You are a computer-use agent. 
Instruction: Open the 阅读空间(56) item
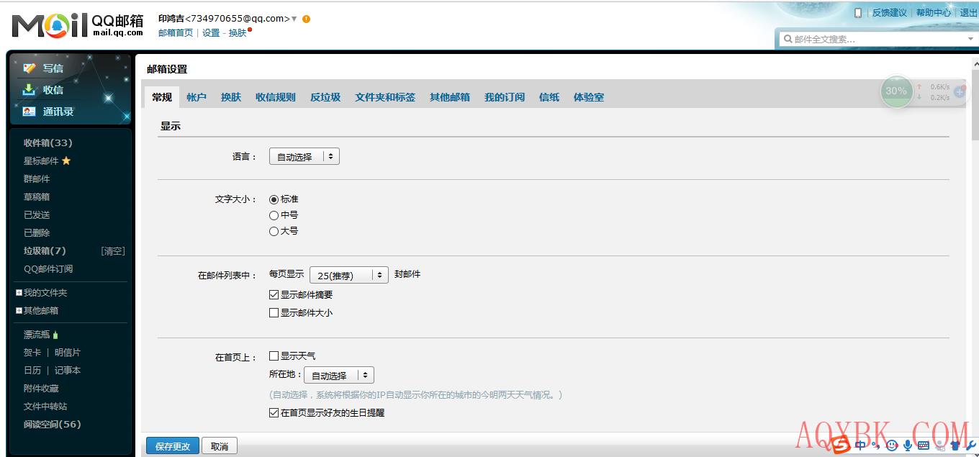point(52,424)
